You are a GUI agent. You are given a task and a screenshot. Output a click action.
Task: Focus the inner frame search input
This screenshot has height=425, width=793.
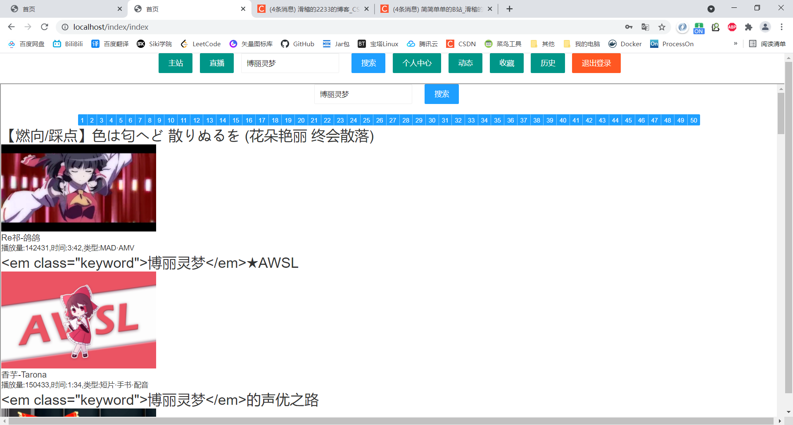coord(363,94)
